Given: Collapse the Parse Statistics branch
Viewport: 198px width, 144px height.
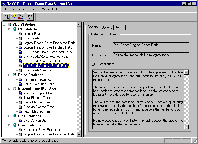Looking at the screenshot, I should (x=9, y=75).
